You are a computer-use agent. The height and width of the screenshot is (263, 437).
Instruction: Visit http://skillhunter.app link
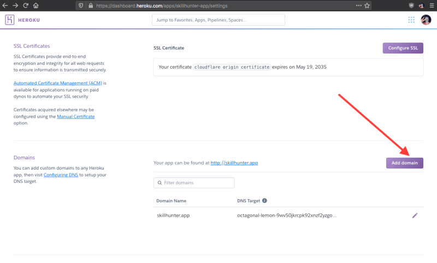coord(234,163)
